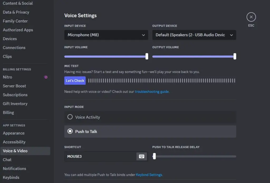Open Authorized Apps in the sidebar

[18, 30]
